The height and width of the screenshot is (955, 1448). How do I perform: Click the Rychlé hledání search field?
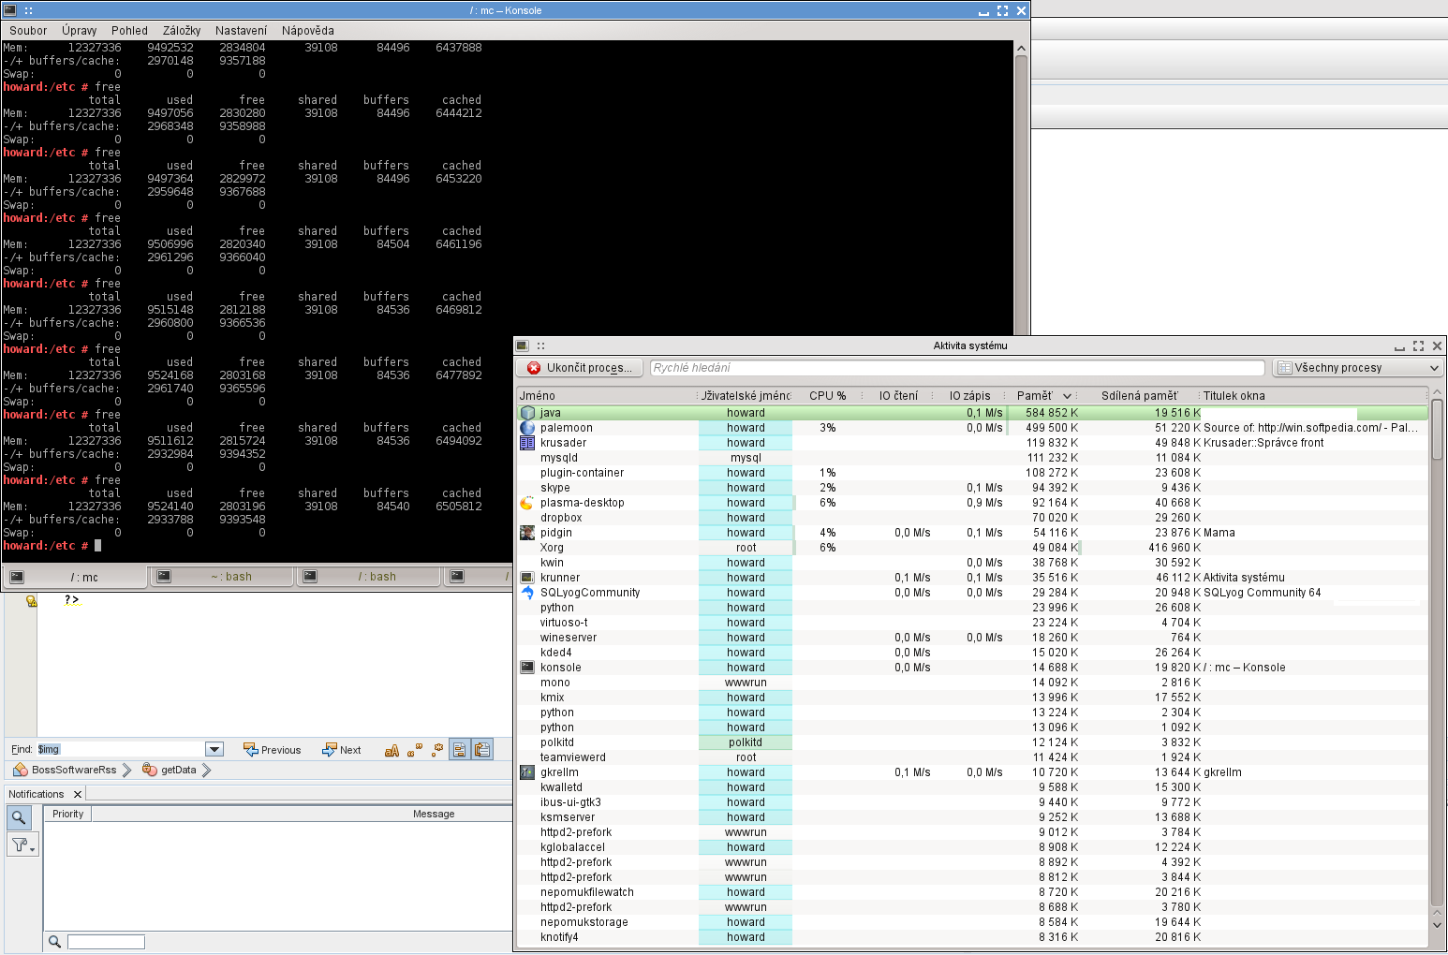coord(956,368)
